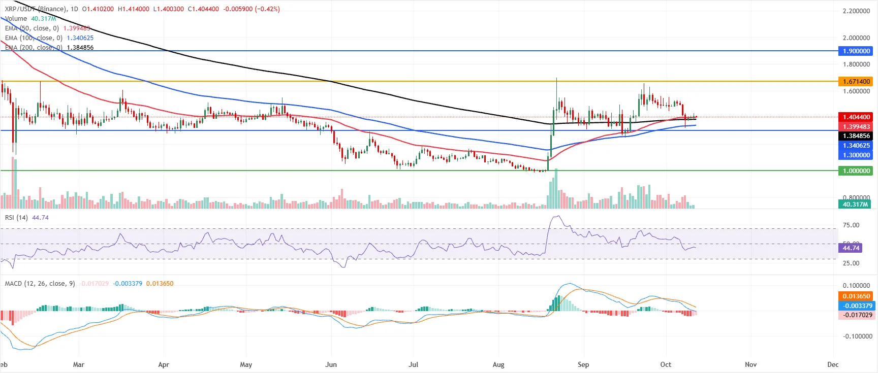
Task: Select the EMA (100, close, 0) legend
Action: [34, 38]
